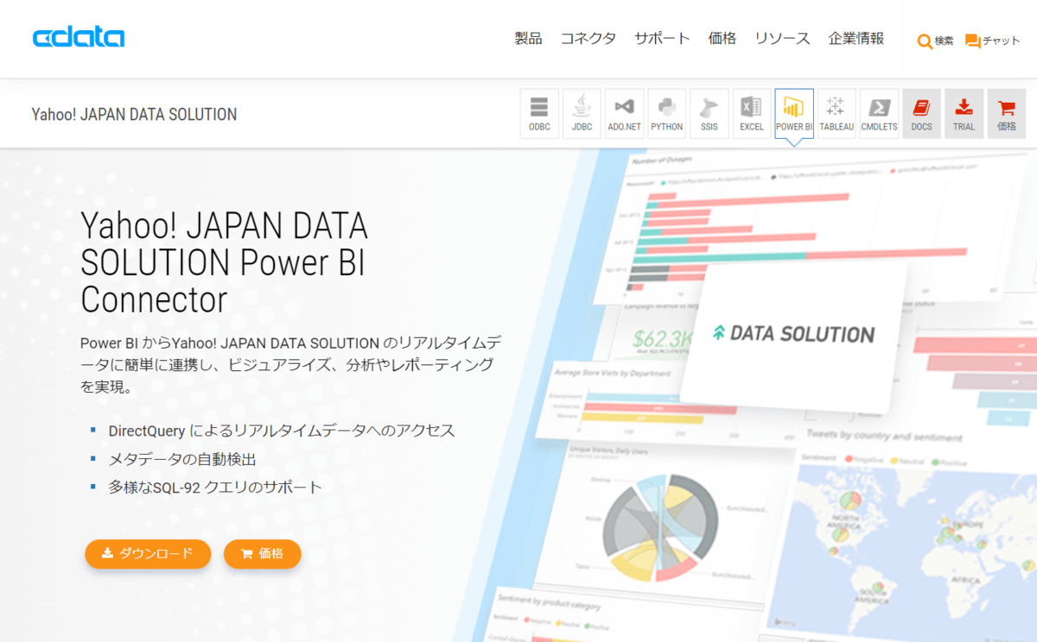
Task: Click the TRIAL download icon
Action: [x=964, y=114]
